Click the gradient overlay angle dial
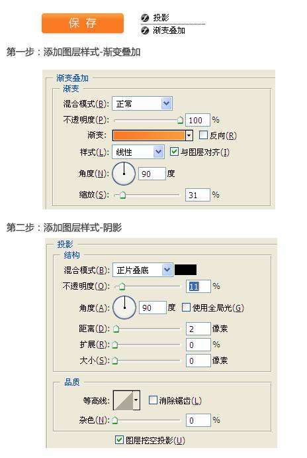307x458 pixels. [x=124, y=174]
